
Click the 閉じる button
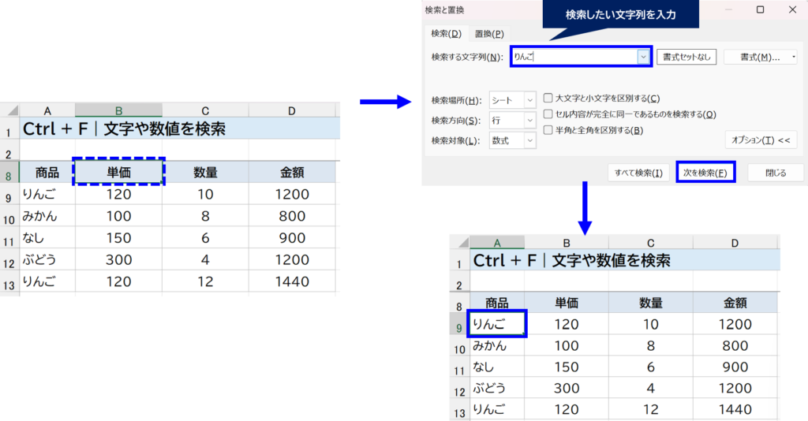click(775, 173)
